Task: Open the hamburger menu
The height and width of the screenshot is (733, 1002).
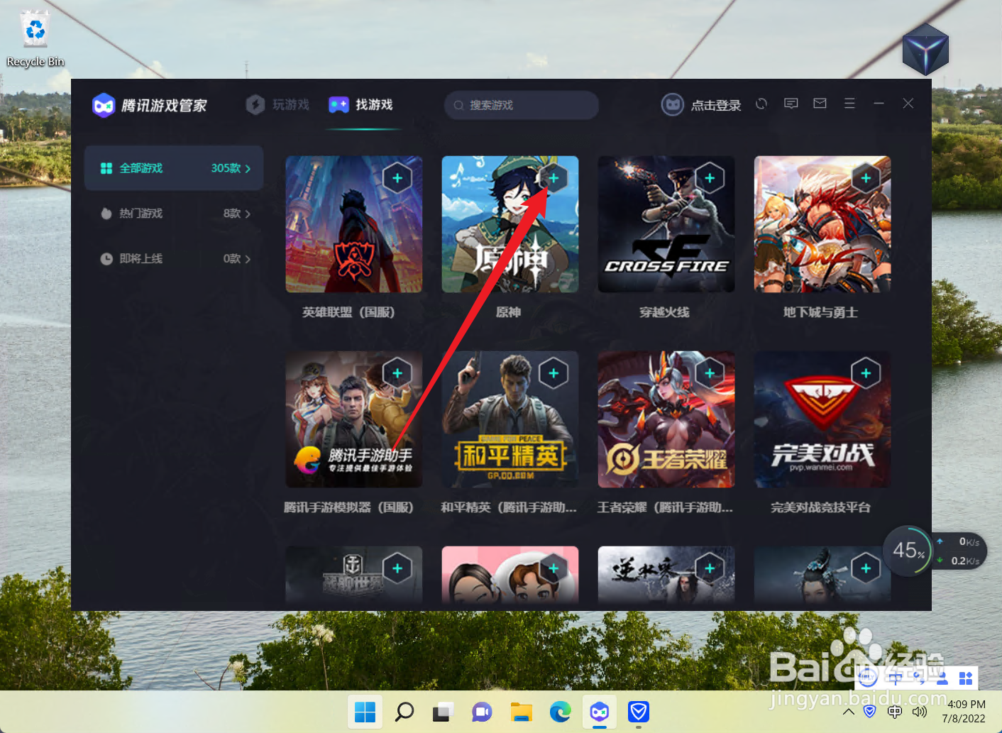Action: coord(849,104)
